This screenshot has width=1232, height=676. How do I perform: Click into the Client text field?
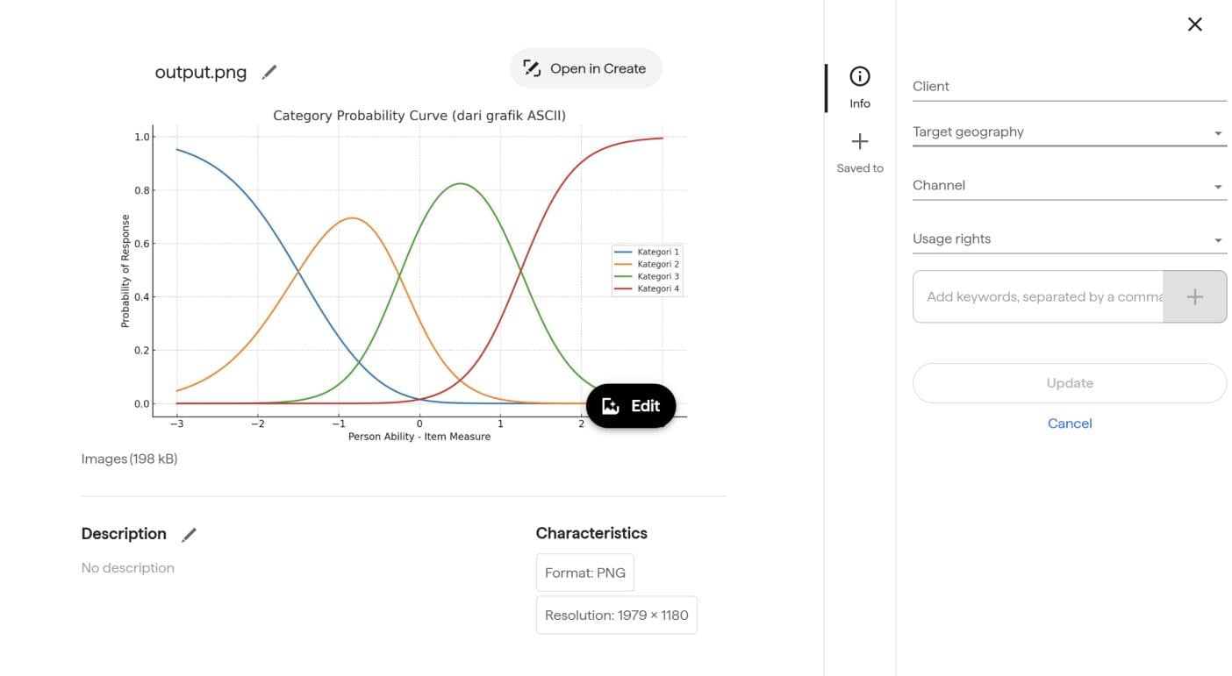(x=1069, y=87)
